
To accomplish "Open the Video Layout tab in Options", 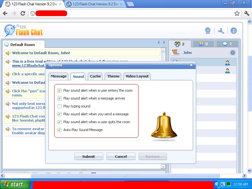I will click(x=137, y=76).
